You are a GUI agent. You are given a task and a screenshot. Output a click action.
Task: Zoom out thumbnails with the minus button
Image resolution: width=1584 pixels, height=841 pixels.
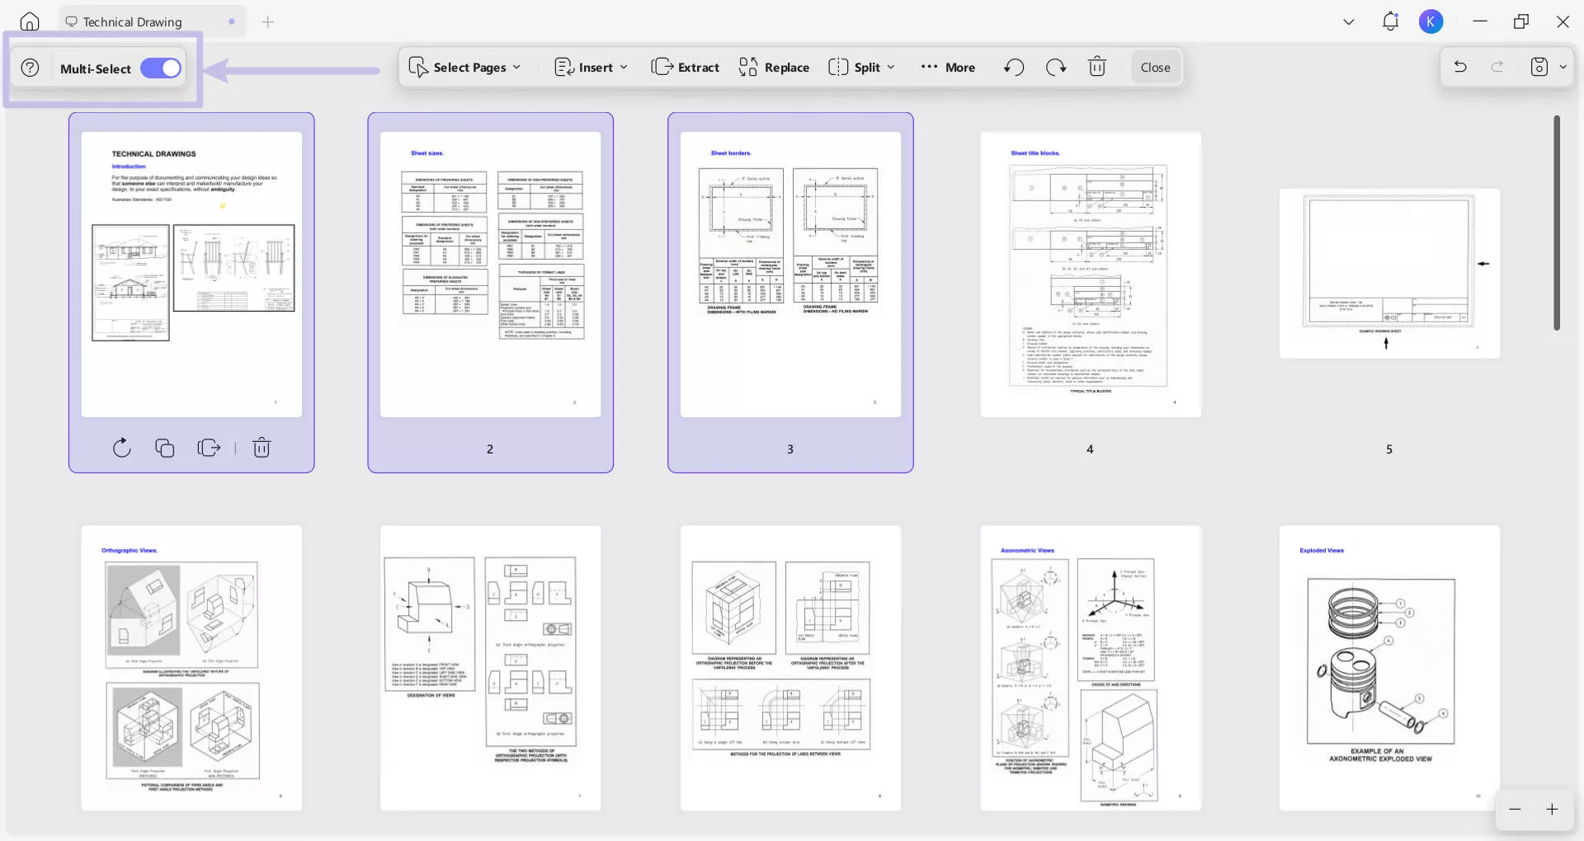(x=1515, y=810)
